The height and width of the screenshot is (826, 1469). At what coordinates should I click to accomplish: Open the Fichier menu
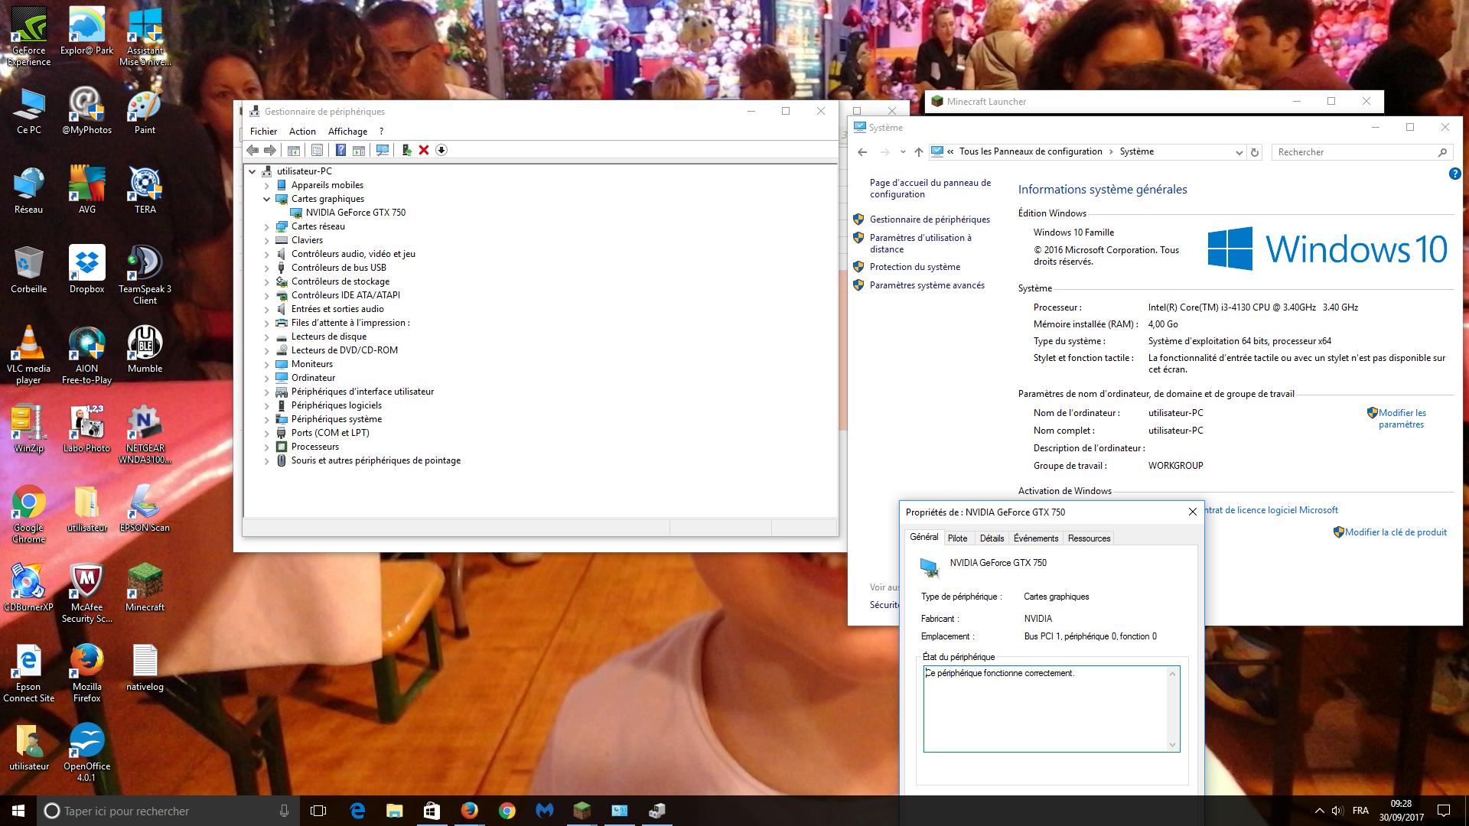point(263,132)
